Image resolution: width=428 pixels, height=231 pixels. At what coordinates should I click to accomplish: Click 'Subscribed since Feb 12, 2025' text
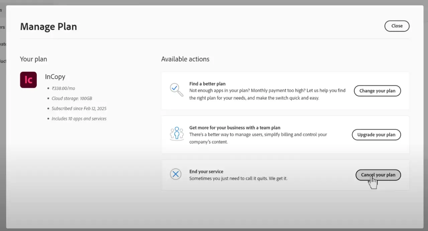(79, 108)
